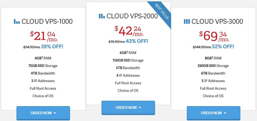Click the 52% OFF! discount text
257x121 pixels.
point(223,47)
